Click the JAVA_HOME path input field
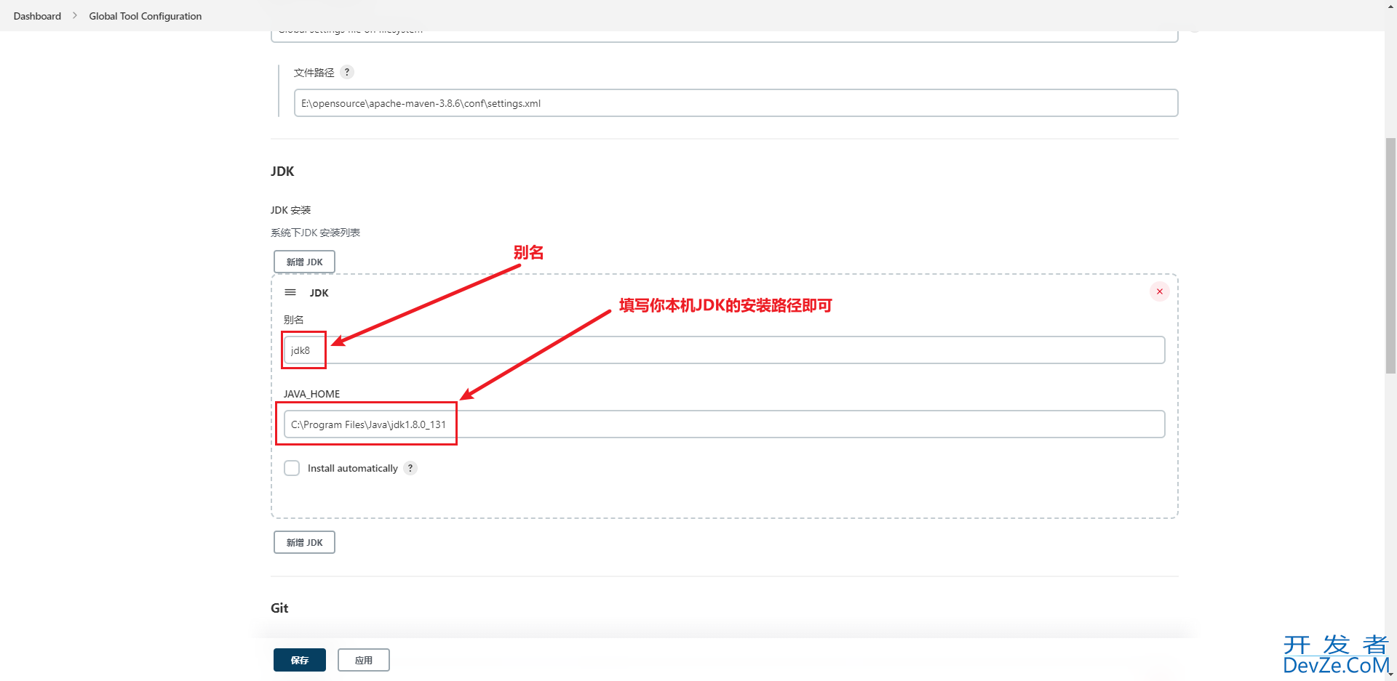 (724, 424)
